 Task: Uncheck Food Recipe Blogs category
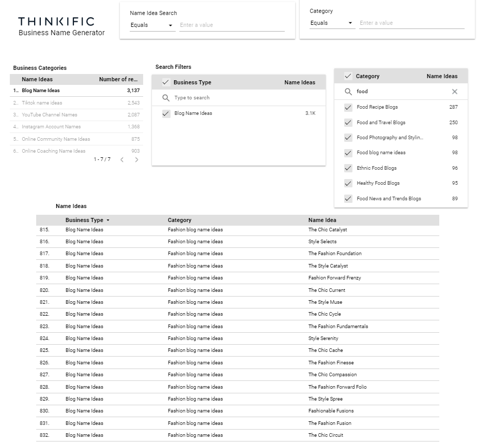[x=348, y=107]
